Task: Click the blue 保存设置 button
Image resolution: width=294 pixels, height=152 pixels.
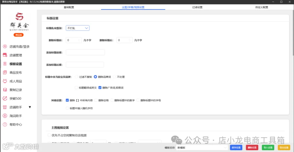Action: coord(236,147)
